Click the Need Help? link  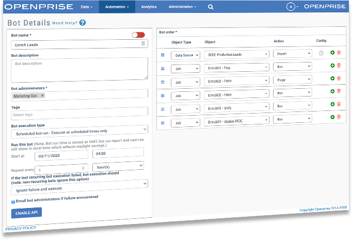[65, 23]
